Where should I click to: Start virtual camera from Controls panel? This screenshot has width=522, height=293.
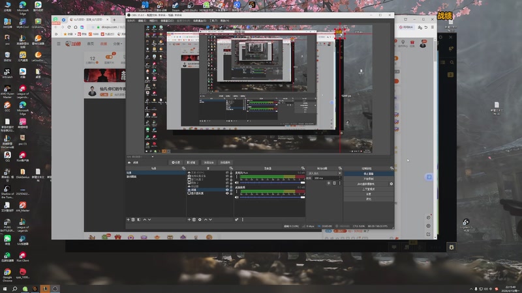(366, 184)
